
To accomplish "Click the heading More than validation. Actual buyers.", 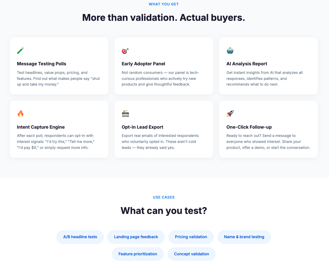I will point(164,17).
